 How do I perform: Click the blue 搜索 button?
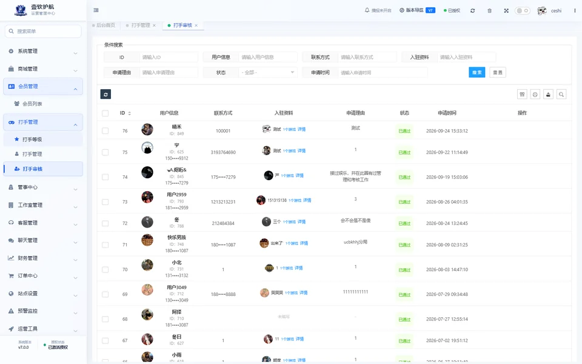pos(477,72)
